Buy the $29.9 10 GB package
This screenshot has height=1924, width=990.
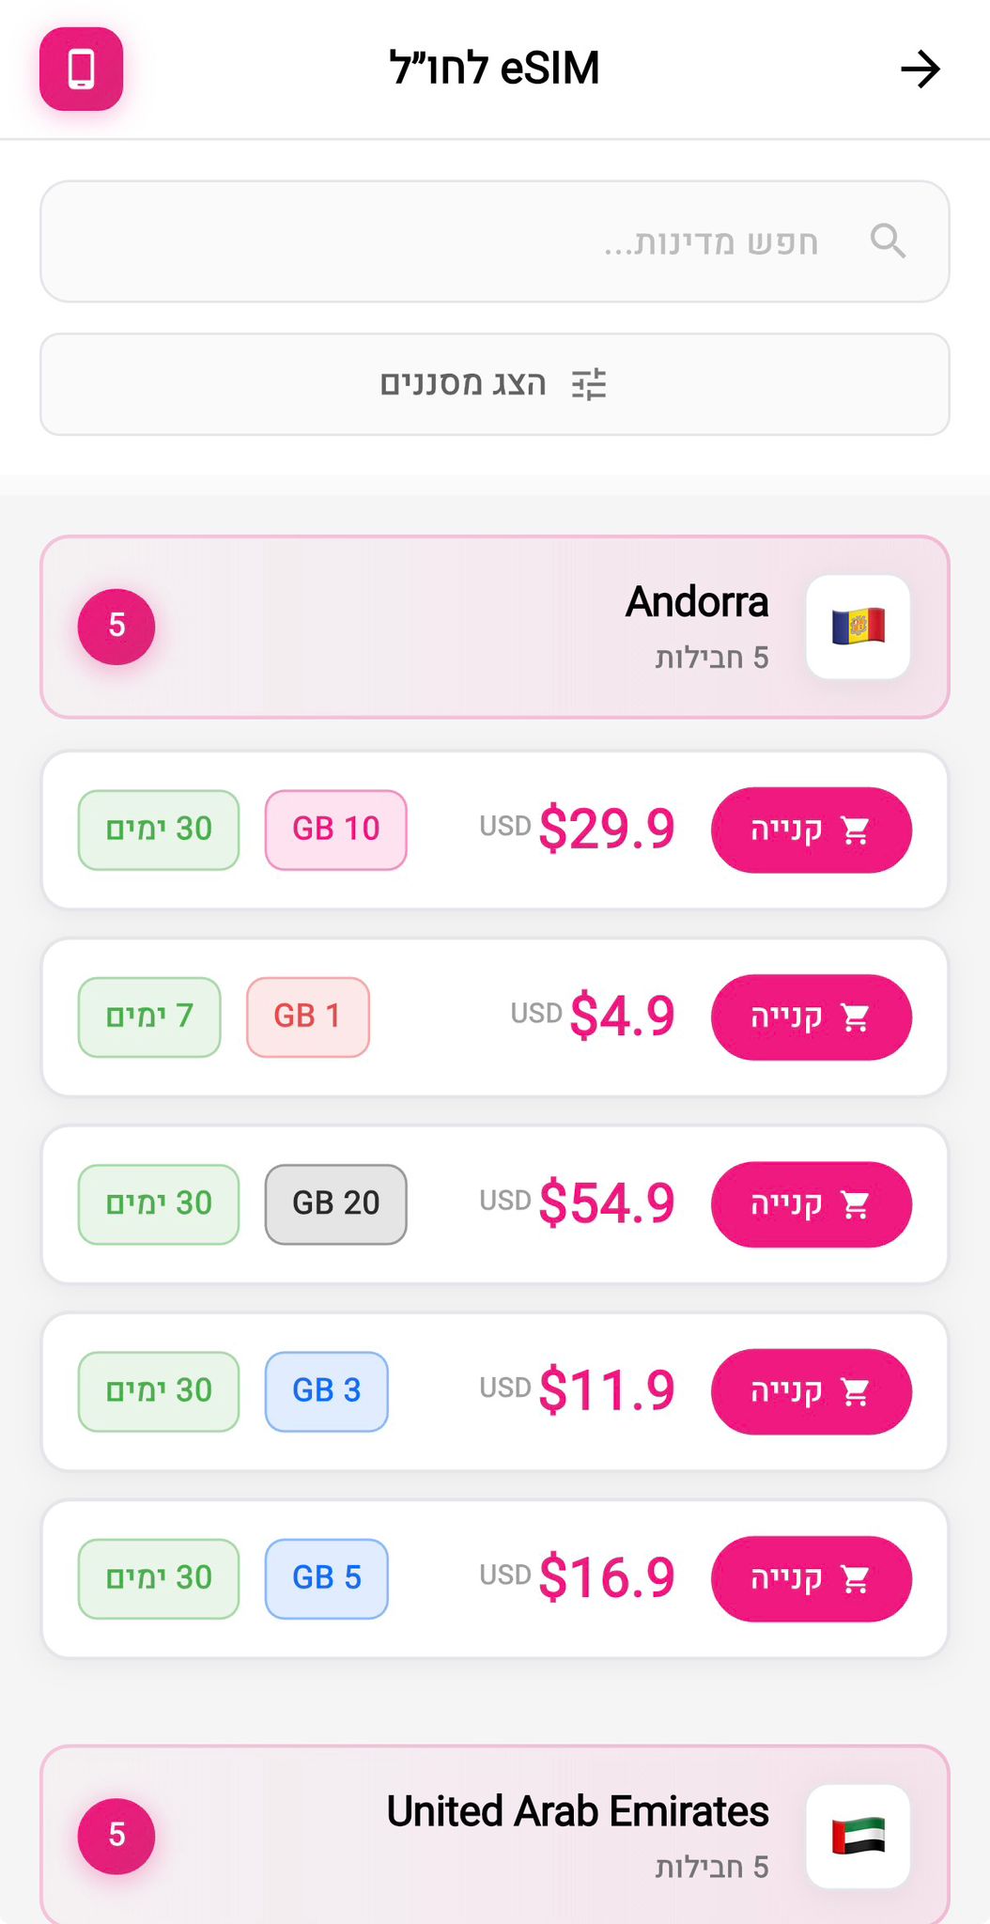pyautogui.click(x=812, y=830)
